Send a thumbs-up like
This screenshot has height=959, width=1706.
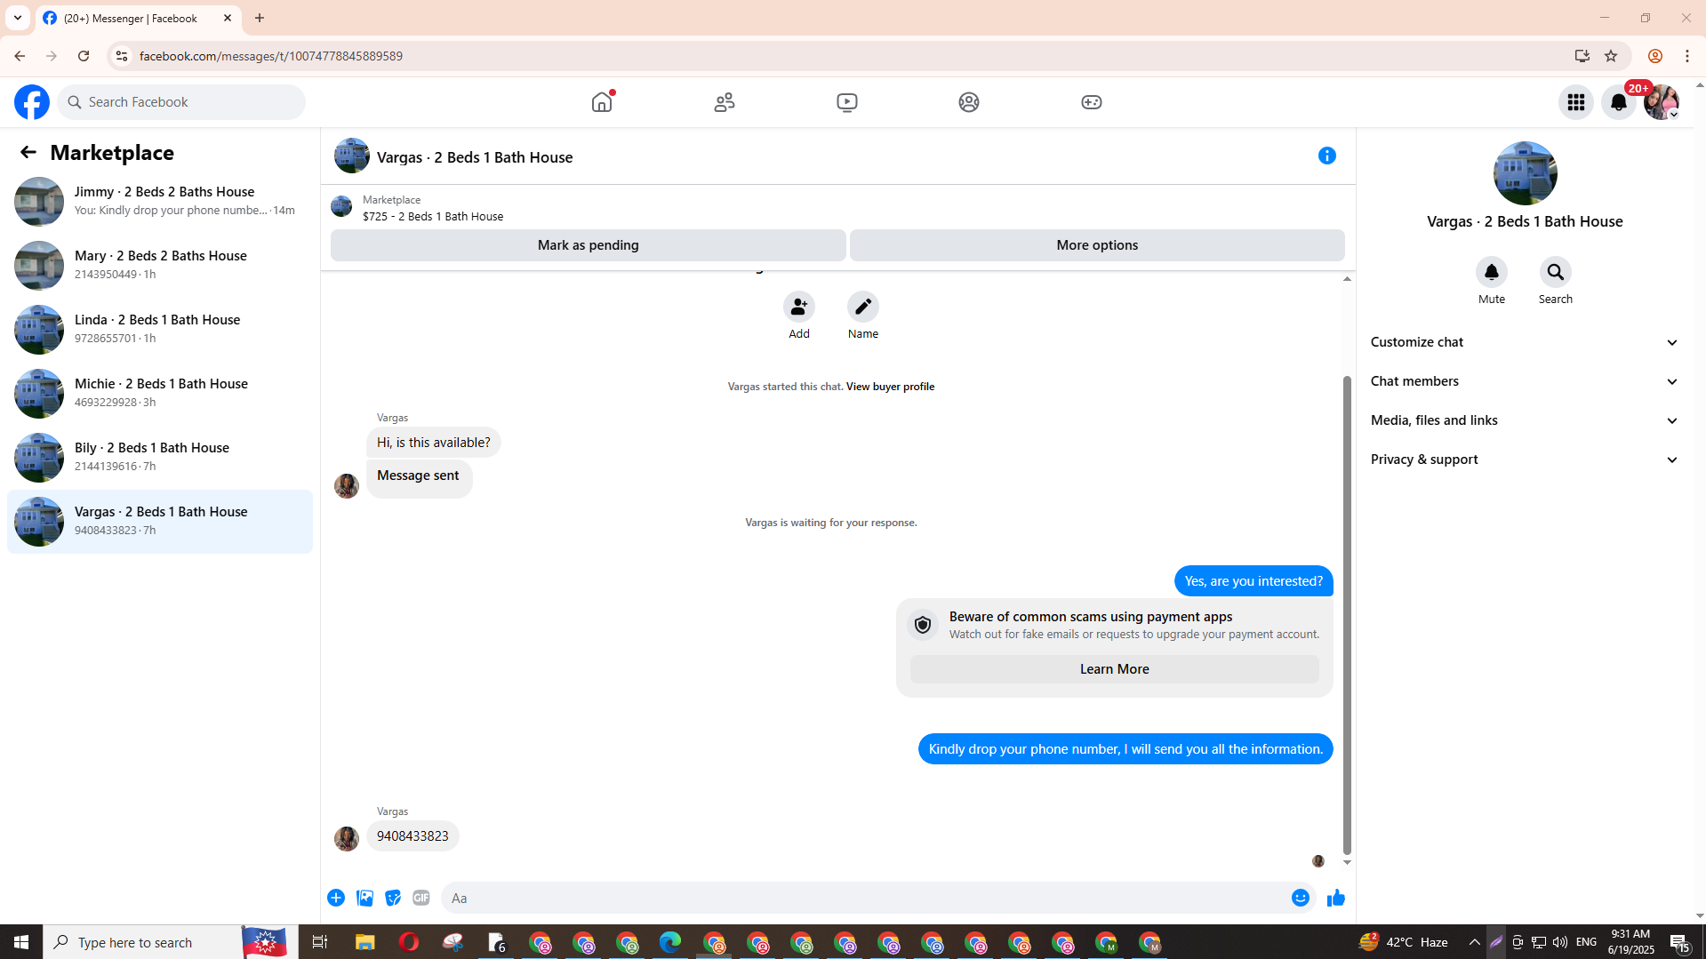[1335, 898]
